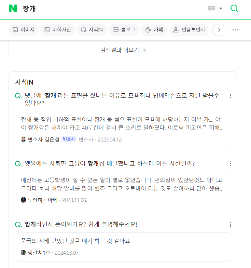The height and width of the screenshot is (268, 251).
Task: Open options for the 모욕죄 question
Action: pos(230,96)
